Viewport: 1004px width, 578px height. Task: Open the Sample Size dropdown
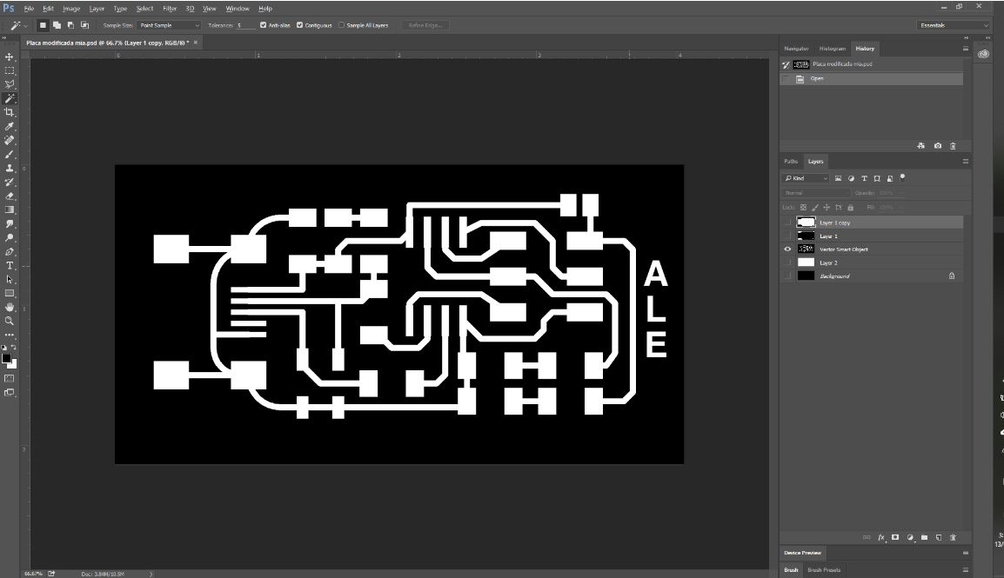click(x=169, y=25)
